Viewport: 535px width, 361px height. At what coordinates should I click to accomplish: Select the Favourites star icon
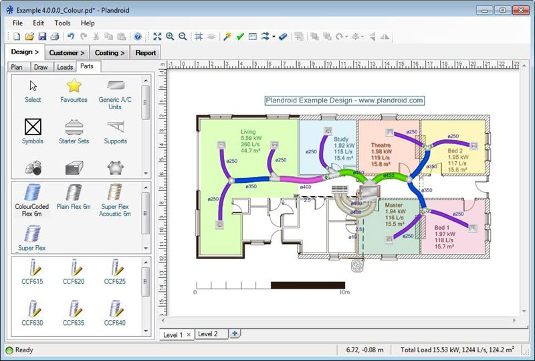pyautogui.click(x=74, y=86)
